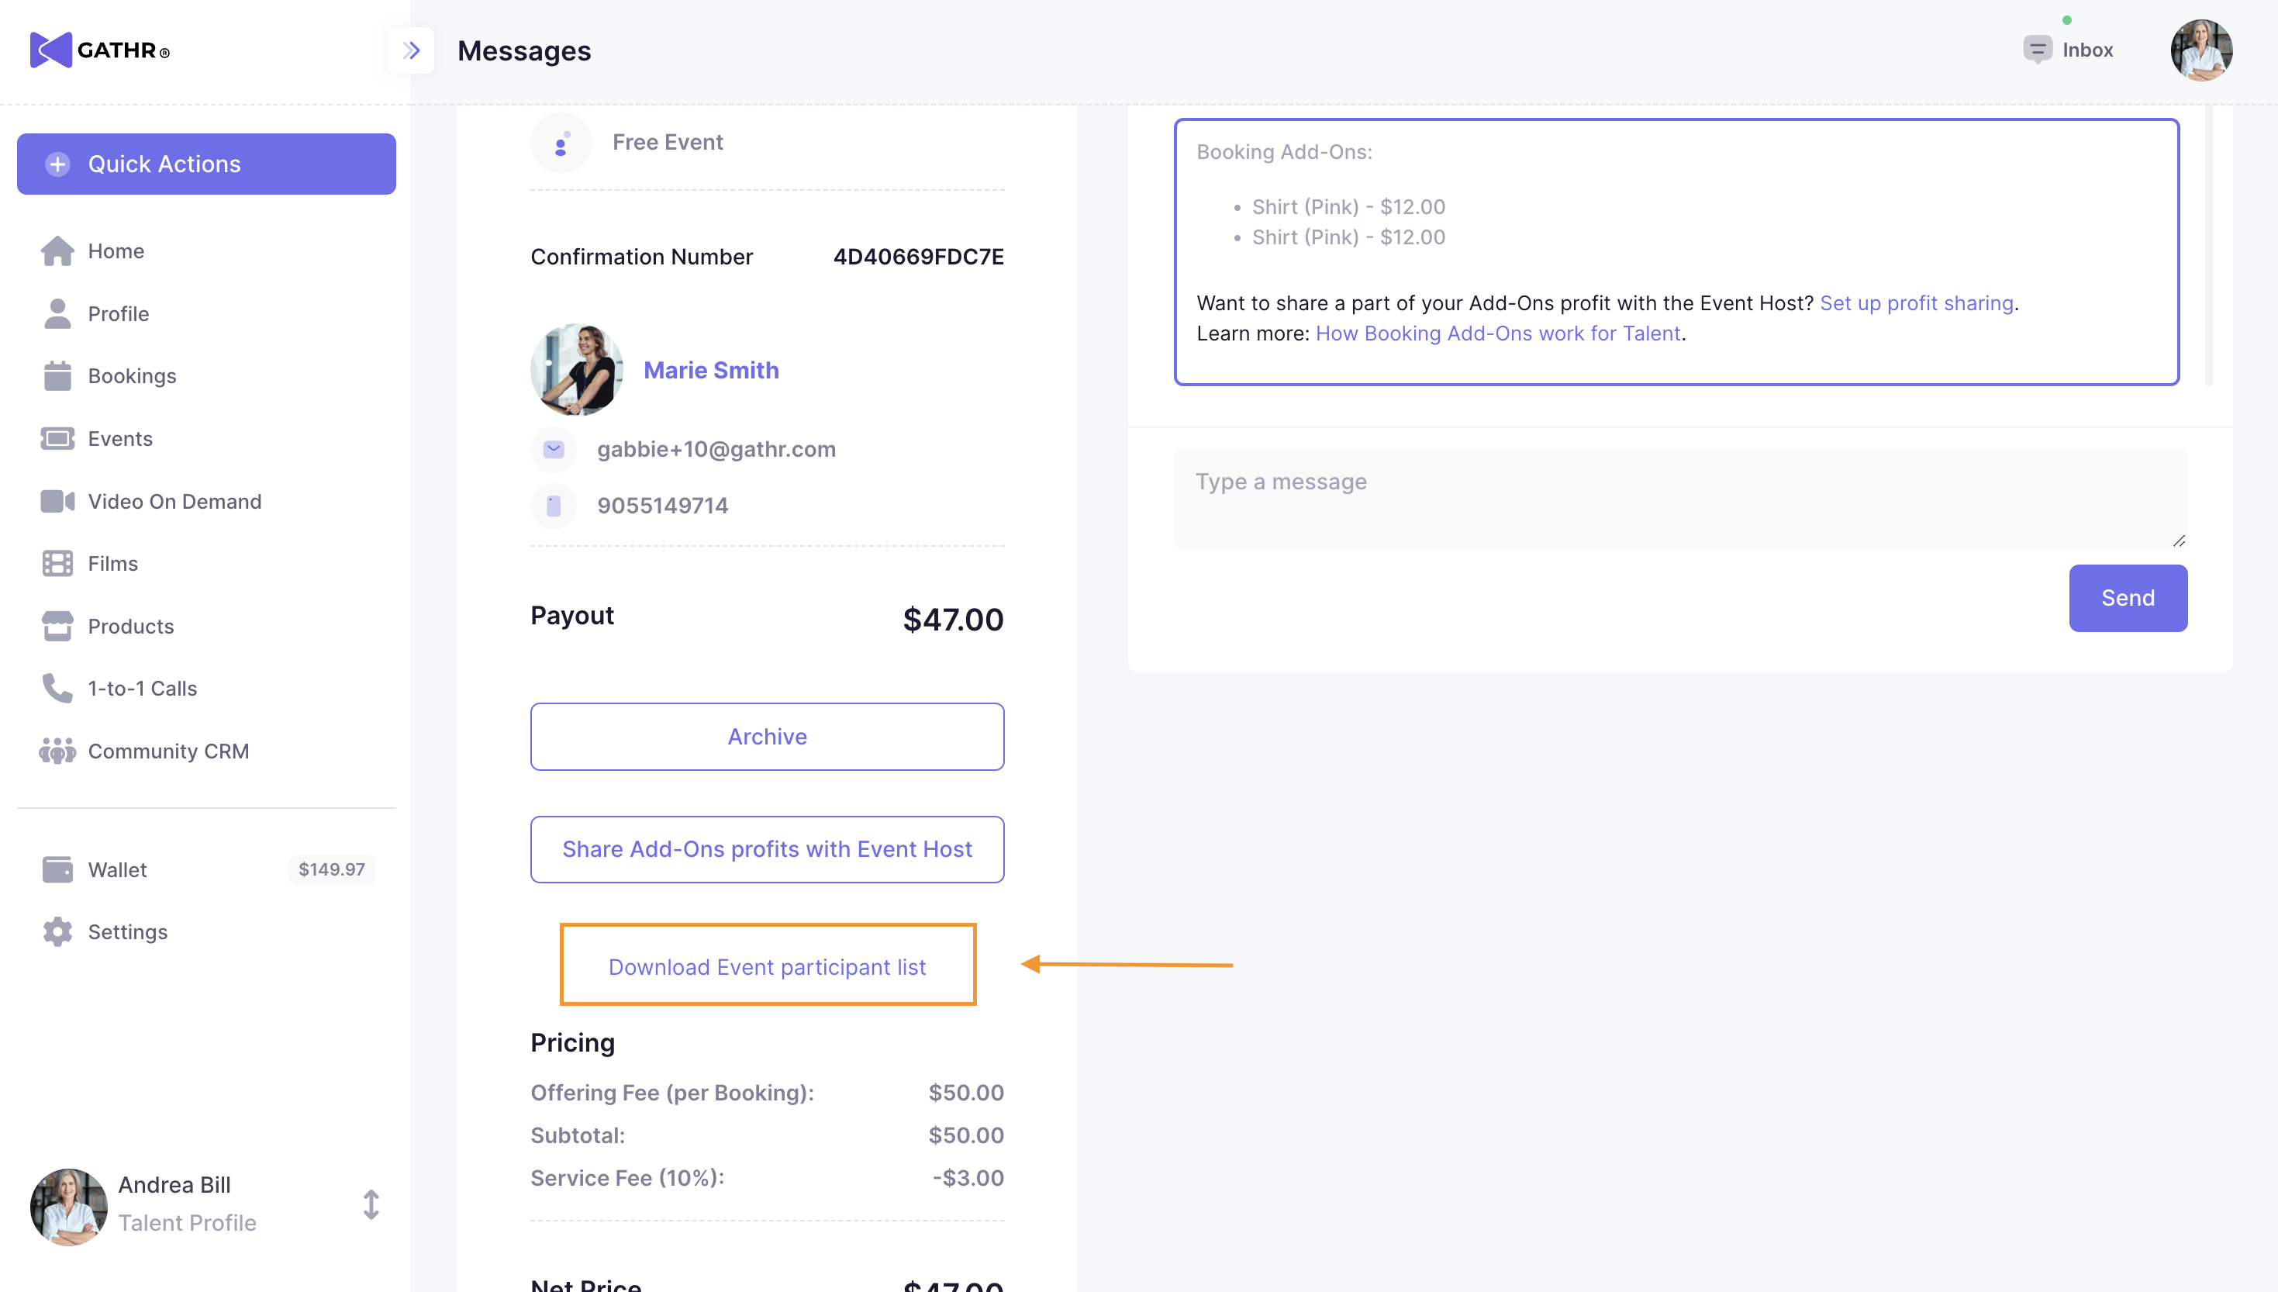Click the Products storefront icon
2278x1292 pixels.
[57, 627]
